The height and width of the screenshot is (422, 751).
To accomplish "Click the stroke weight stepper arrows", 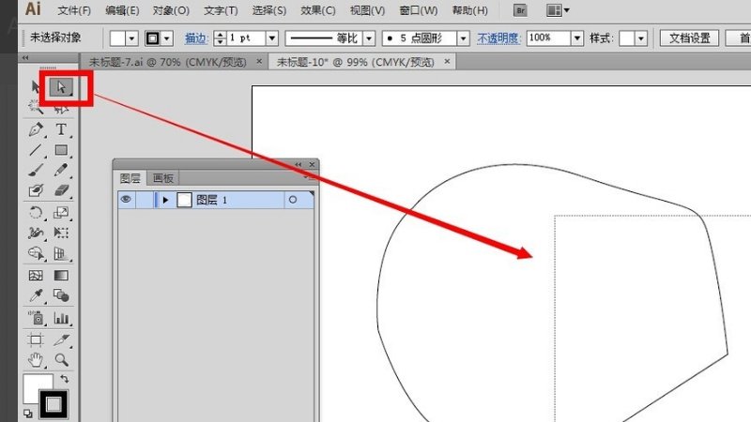I will 220,38.
